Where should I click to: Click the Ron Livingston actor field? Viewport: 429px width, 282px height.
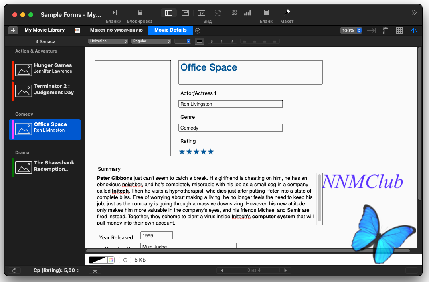click(231, 104)
